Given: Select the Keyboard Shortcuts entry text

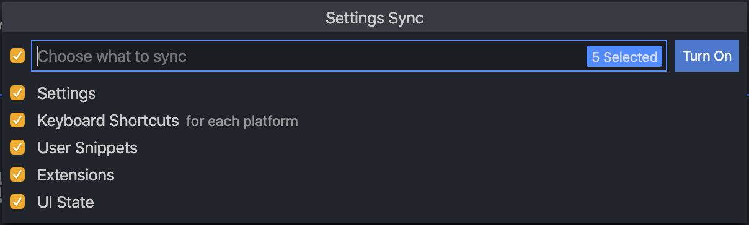Looking at the screenshot, I should click(x=108, y=121).
